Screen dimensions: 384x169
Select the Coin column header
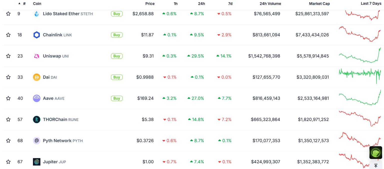37,3
